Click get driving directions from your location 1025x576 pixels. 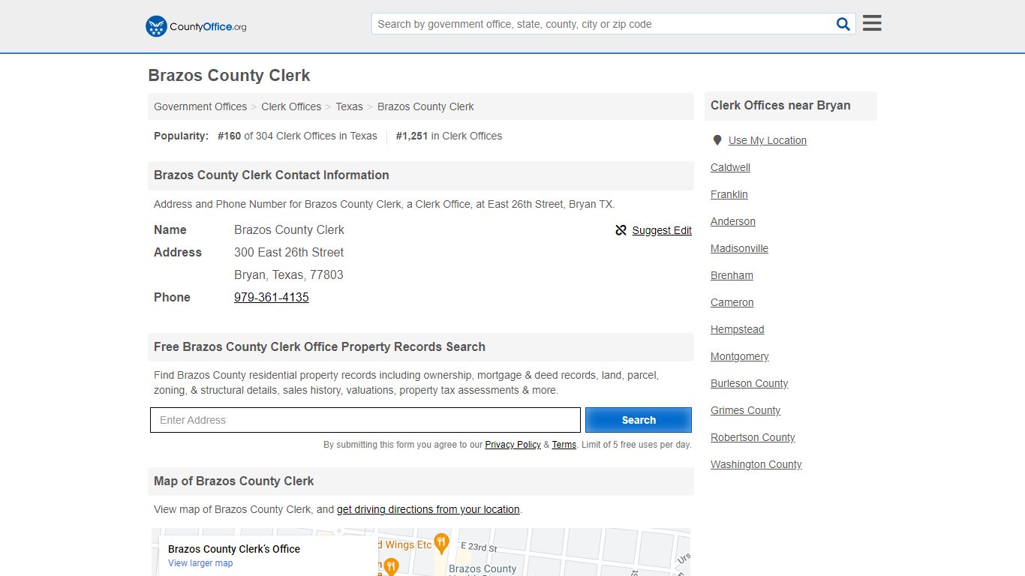[x=428, y=509]
